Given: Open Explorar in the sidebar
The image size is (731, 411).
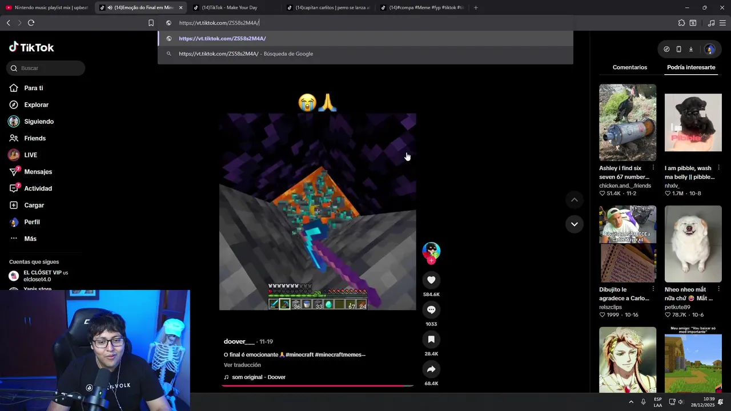Looking at the screenshot, I should pos(36,105).
